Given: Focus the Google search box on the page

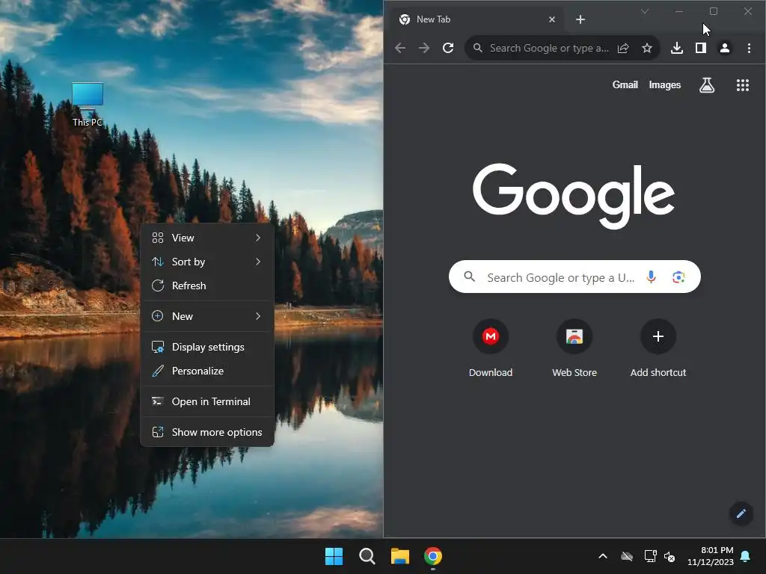Looking at the screenshot, I should pos(574,277).
